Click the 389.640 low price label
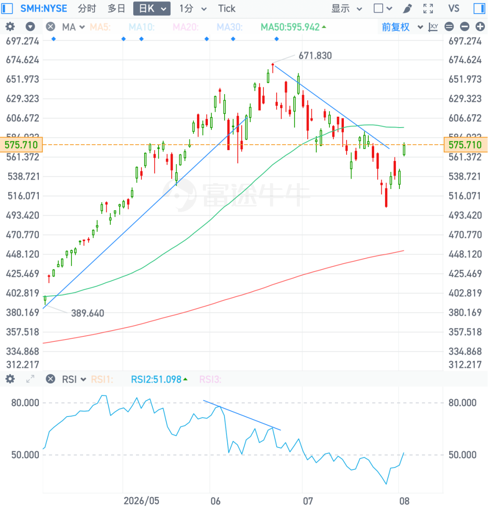Viewport: 488px width, 511px height. 88,313
